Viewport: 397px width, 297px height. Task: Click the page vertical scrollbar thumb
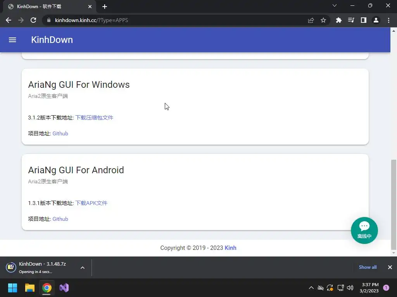(394, 204)
